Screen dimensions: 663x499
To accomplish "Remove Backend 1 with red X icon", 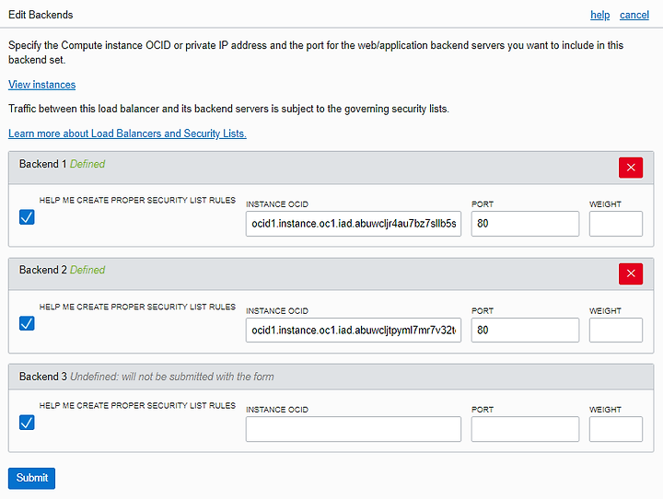I will point(631,168).
